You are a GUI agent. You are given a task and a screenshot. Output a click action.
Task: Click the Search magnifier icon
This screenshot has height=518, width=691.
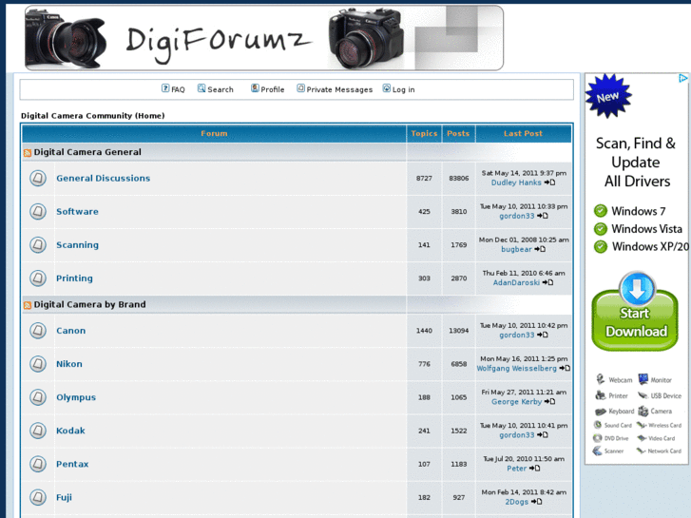pyautogui.click(x=202, y=88)
